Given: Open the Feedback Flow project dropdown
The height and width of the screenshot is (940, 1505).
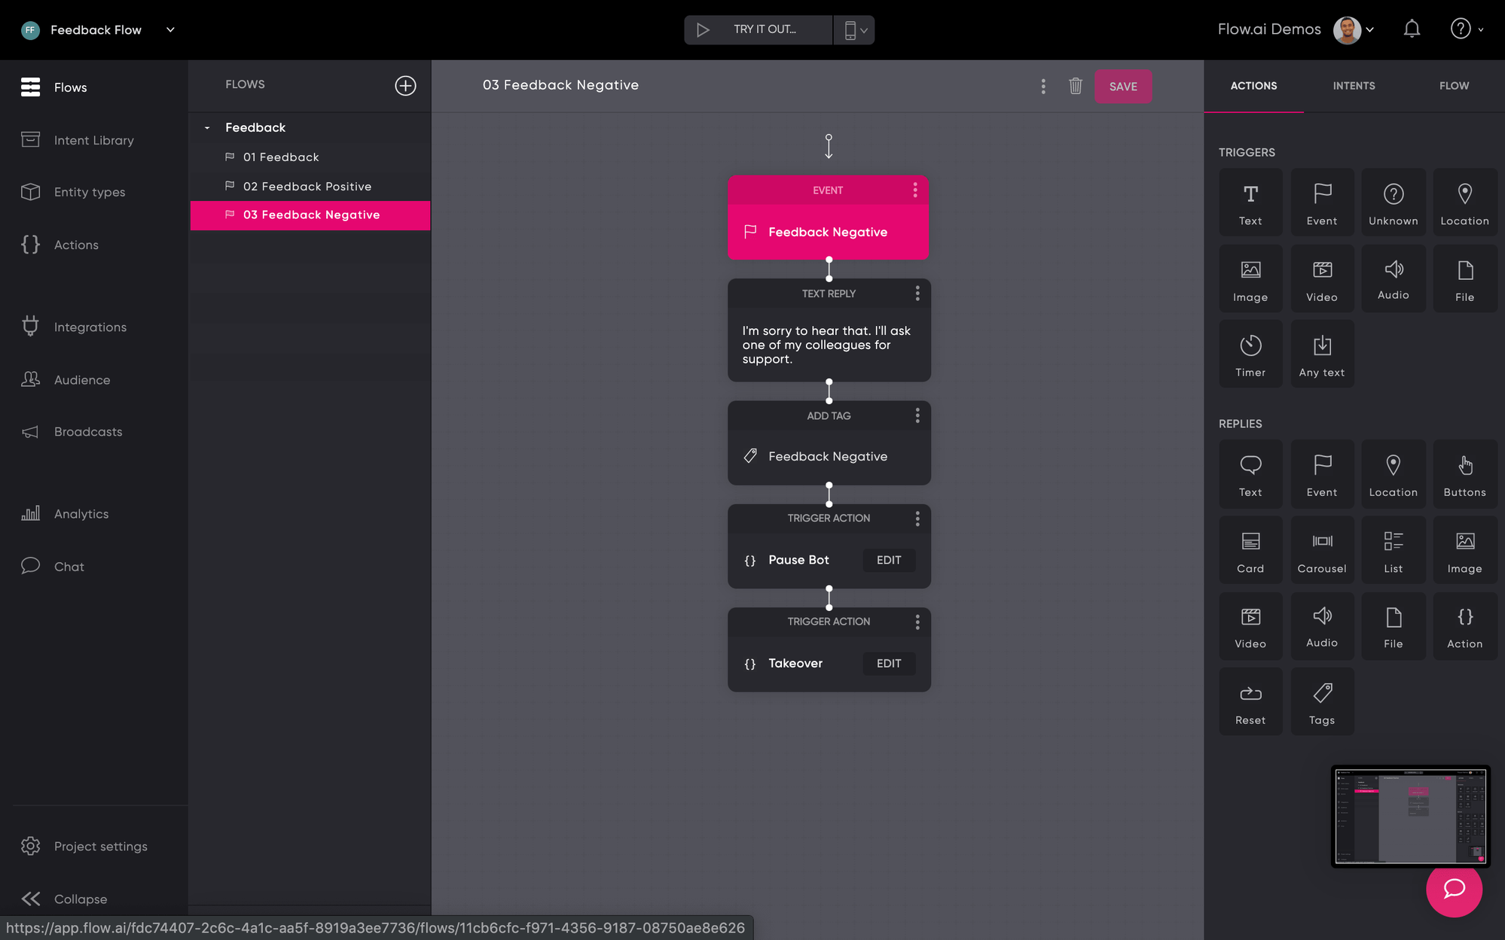Looking at the screenshot, I should click(x=170, y=30).
